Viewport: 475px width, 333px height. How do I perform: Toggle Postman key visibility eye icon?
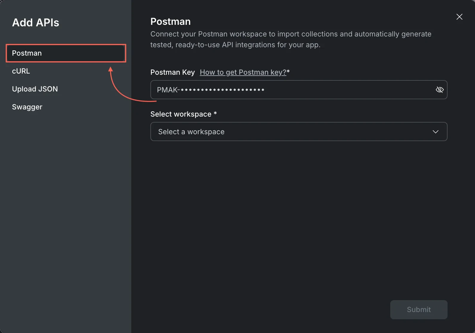[439, 90]
